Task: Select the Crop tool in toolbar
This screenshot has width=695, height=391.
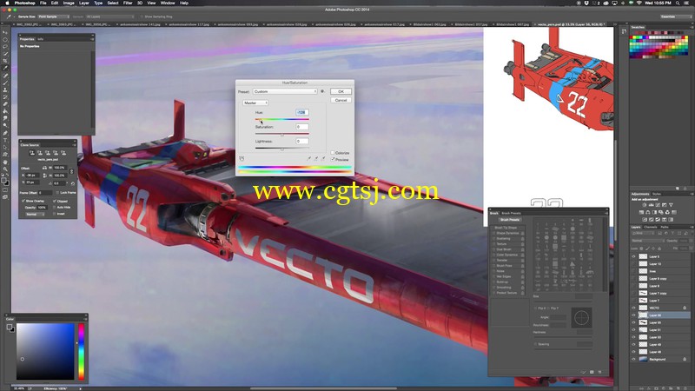Action: tap(5, 61)
